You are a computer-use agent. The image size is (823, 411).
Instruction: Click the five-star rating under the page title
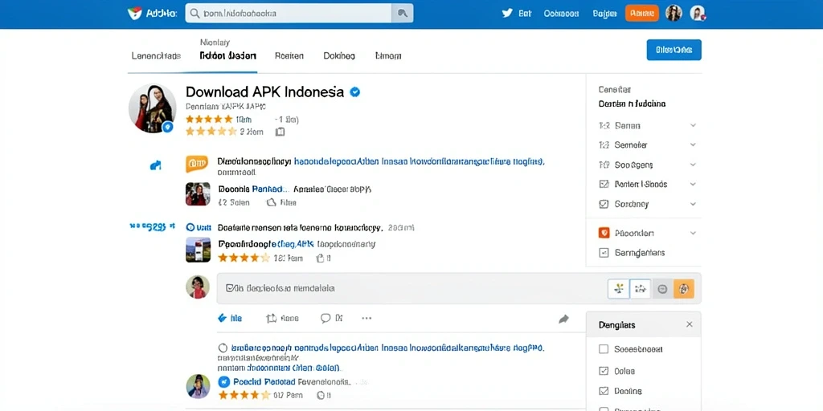coord(209,119)
